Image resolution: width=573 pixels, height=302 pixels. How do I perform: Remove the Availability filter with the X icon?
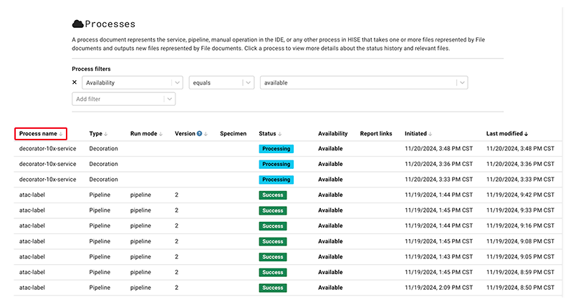click(74, 82)
